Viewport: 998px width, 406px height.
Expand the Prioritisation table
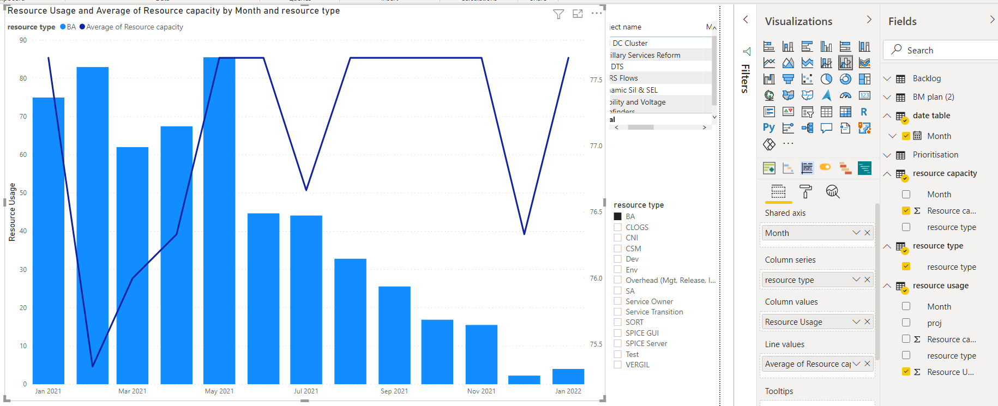point(887,155)
